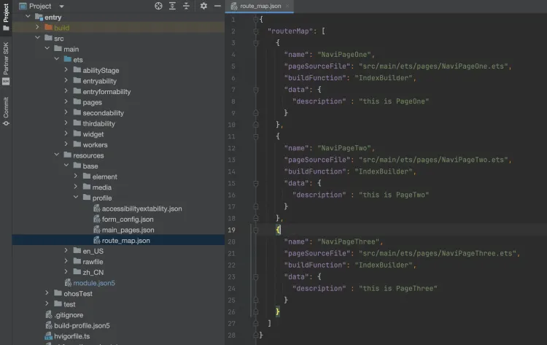Expand the build folder
Screen dimensions: 547x345
[x=38, y=27]
